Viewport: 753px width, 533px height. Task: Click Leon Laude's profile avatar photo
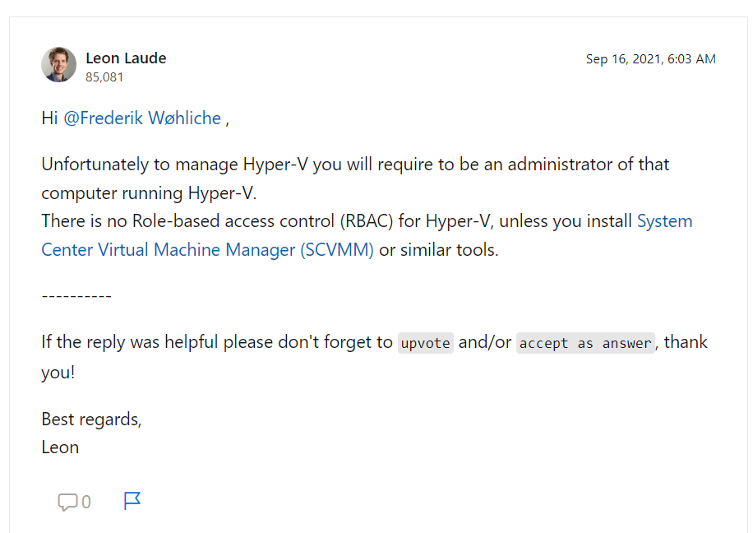pos(58,64)
